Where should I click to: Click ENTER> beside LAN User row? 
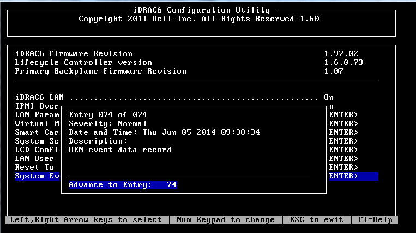(x=343, y=159)
